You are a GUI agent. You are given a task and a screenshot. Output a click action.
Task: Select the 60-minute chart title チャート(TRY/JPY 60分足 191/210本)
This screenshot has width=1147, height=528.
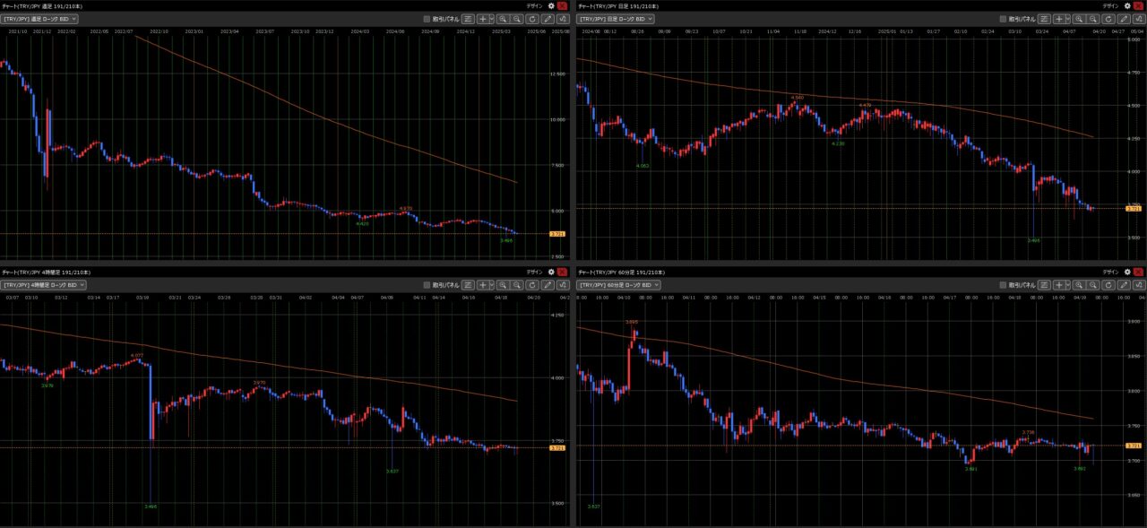point(620,272)
